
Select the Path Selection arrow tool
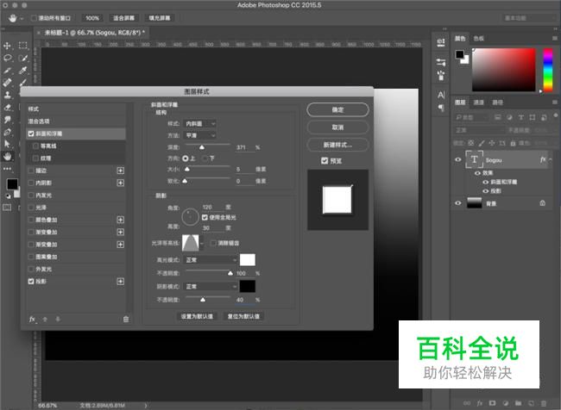coord(7,144)
